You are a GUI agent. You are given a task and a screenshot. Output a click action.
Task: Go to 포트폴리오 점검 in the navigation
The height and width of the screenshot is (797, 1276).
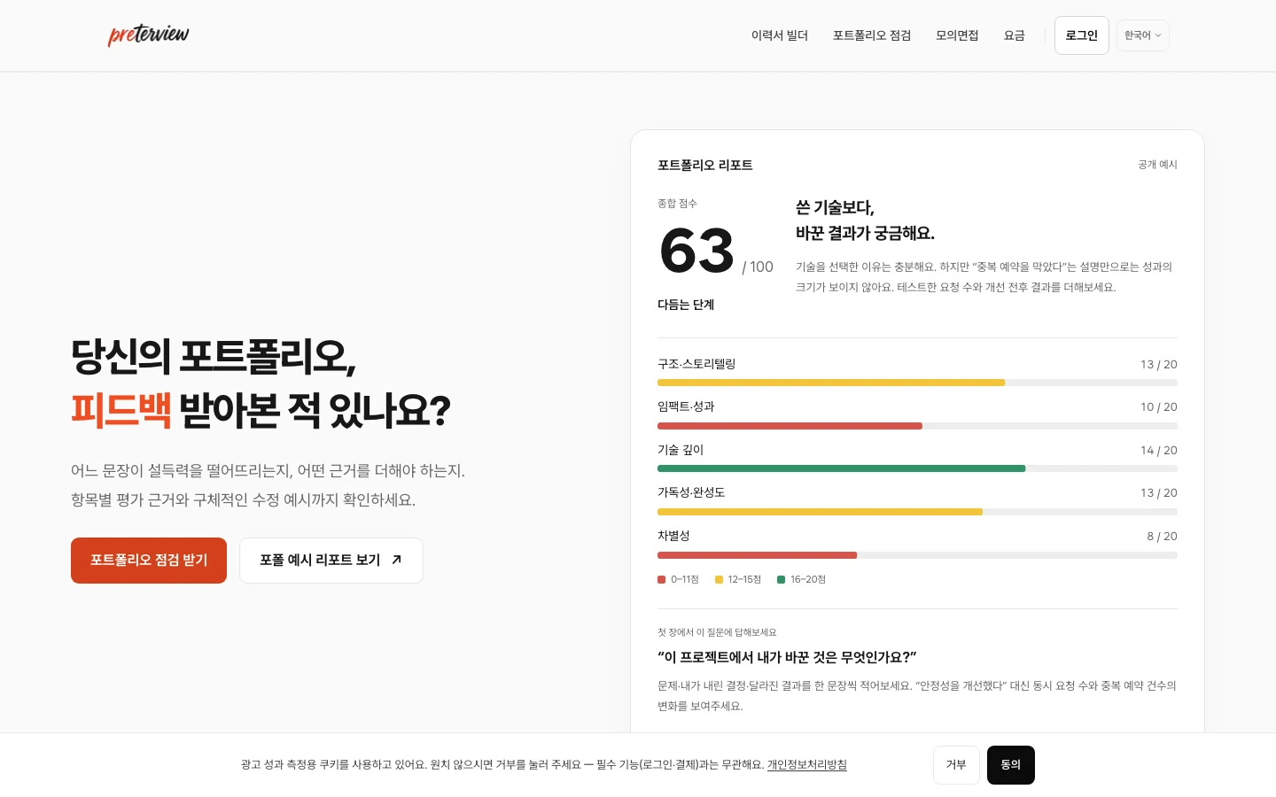872,35
